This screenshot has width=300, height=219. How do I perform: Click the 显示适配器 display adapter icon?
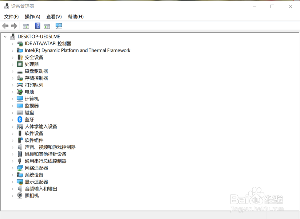point(20,182)
